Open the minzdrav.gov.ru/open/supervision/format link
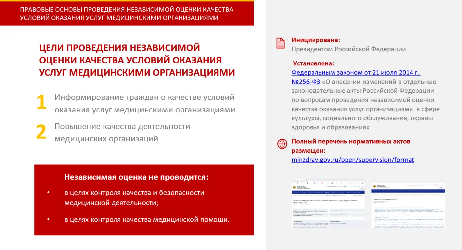Screen dimensions: 462x250 352,160
